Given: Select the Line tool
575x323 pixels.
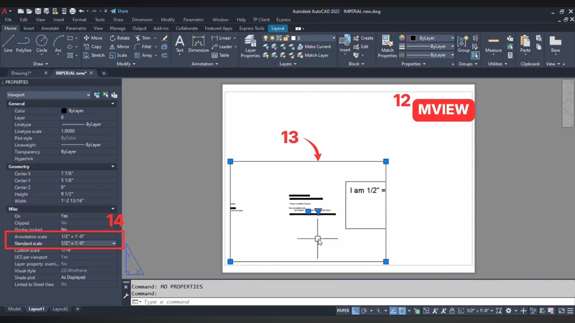Looking at the screenshot, I should point(8,44).
